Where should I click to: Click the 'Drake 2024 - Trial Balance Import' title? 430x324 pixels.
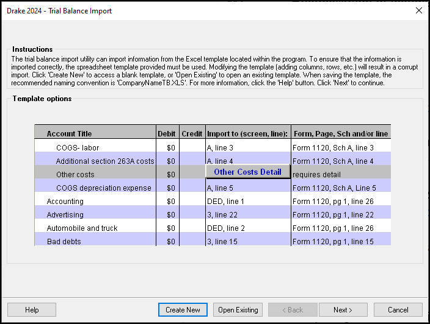tap(59, 11)
